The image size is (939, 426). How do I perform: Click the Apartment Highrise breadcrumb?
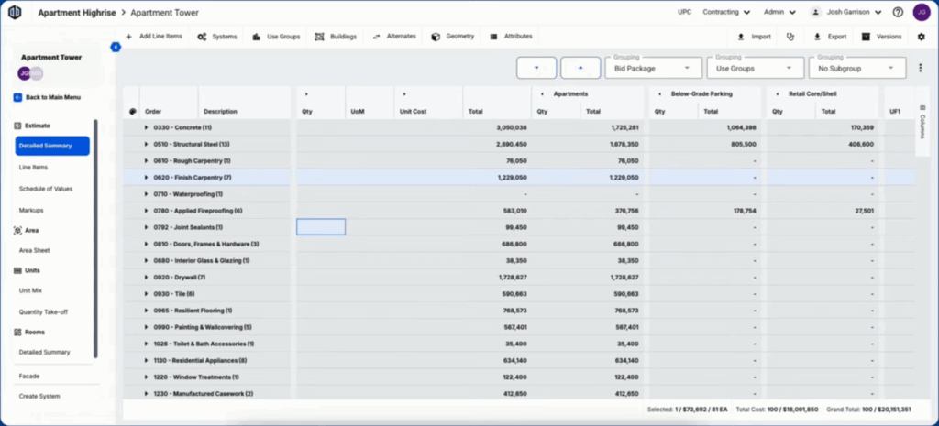77,13
